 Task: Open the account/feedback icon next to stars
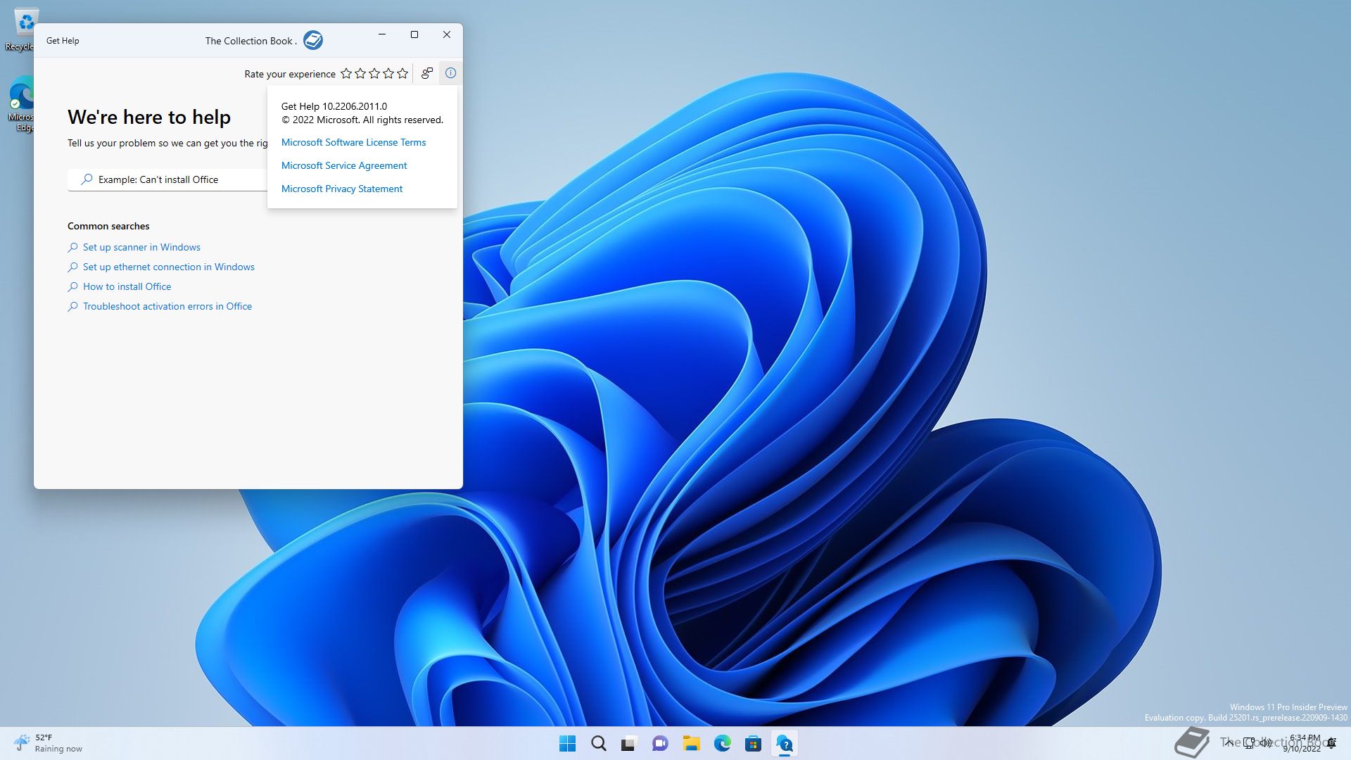[x=427, y=73]
